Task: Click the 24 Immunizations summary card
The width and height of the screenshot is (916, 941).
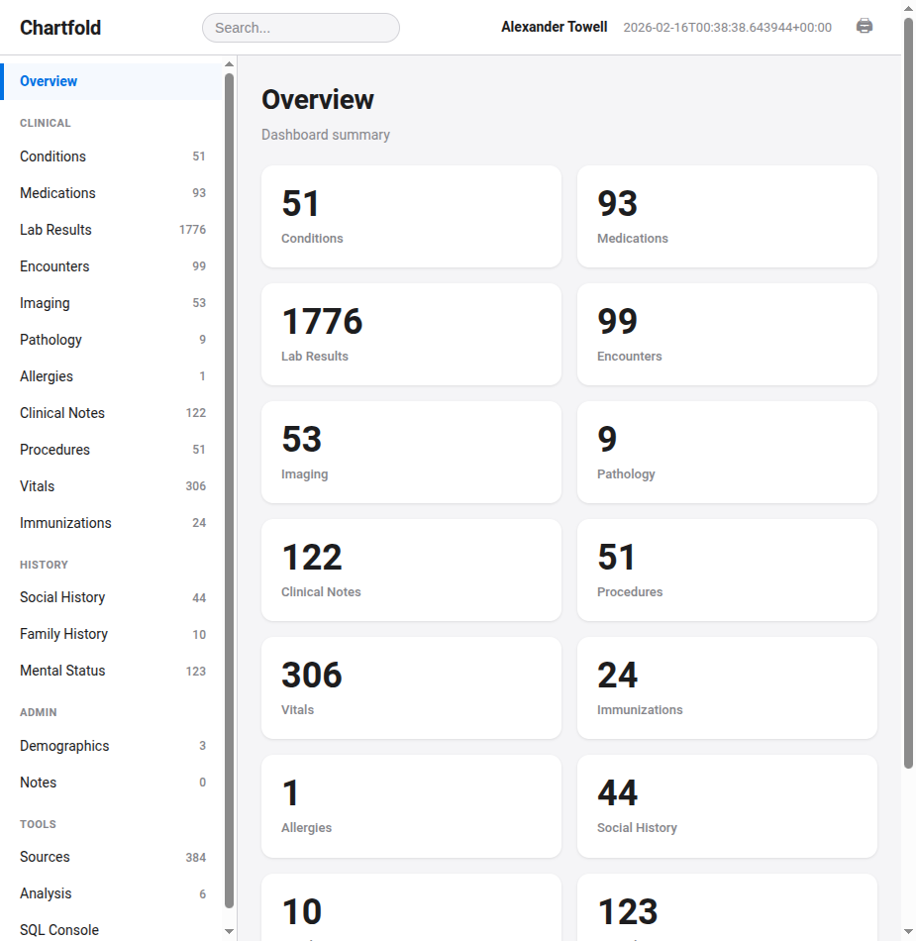Action: point(727,687)
